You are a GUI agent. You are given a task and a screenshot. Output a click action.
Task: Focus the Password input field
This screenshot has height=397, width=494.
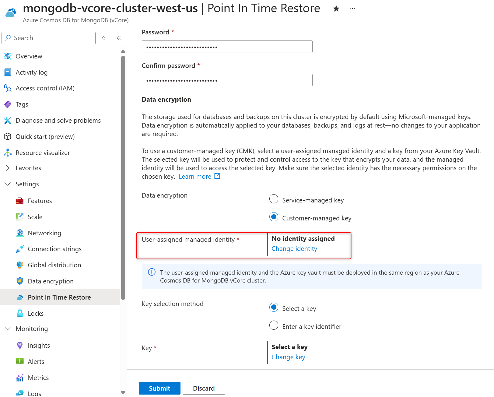pyautogui.click(x=227, y=47)
